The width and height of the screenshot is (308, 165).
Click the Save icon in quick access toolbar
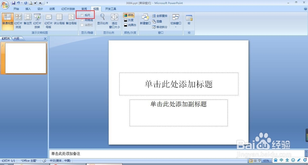(x=13, y=3)
